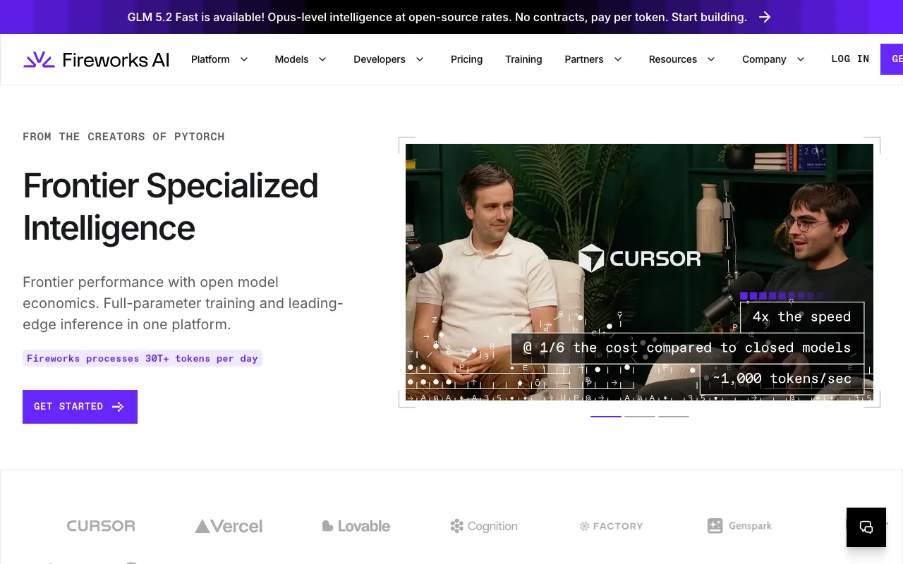Click the Fireworks AI logo
This screenshot has width=903, height=564.
96,59
